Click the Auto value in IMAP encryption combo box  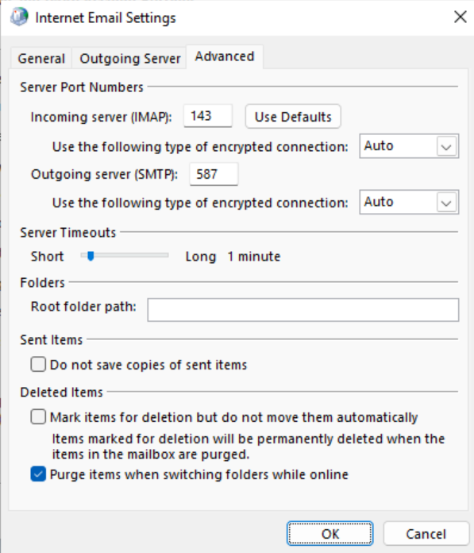click(x=379, y=145)
